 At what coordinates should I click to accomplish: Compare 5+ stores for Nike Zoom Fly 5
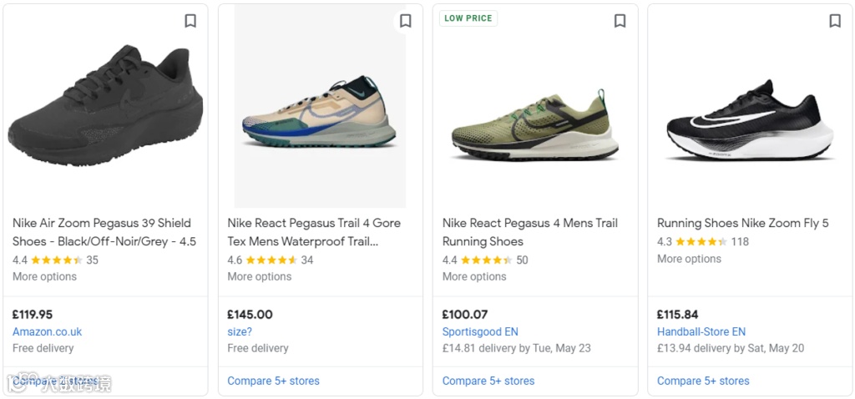(703, 381)
